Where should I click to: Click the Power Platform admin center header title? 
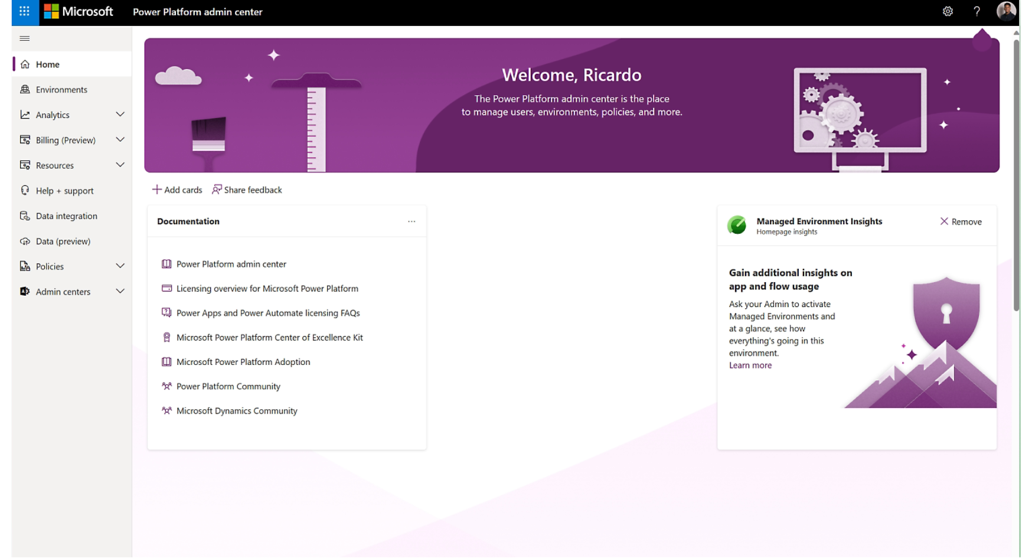coord(198,12)
